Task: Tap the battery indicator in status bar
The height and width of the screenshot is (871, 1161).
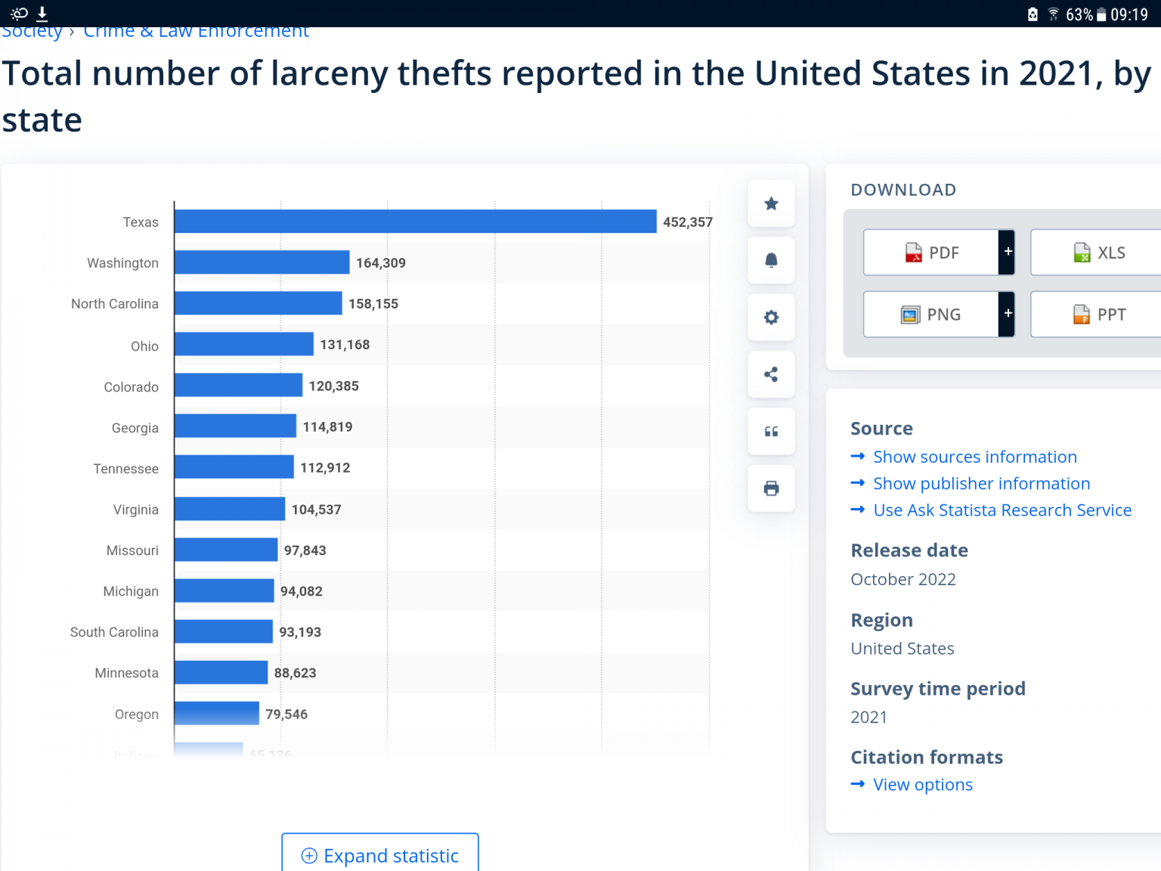Action: coord(1101,14)
